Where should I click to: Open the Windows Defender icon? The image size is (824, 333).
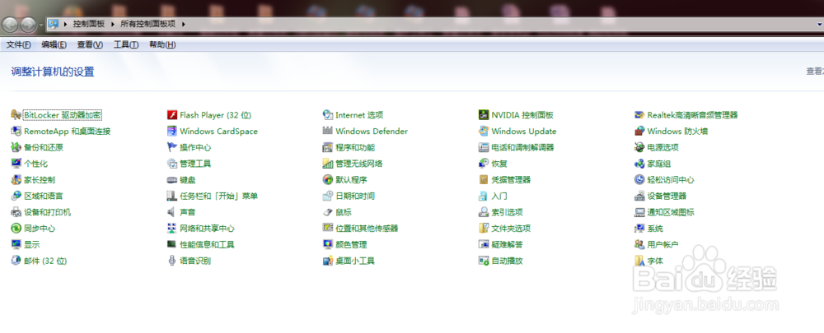click(327, 131)
